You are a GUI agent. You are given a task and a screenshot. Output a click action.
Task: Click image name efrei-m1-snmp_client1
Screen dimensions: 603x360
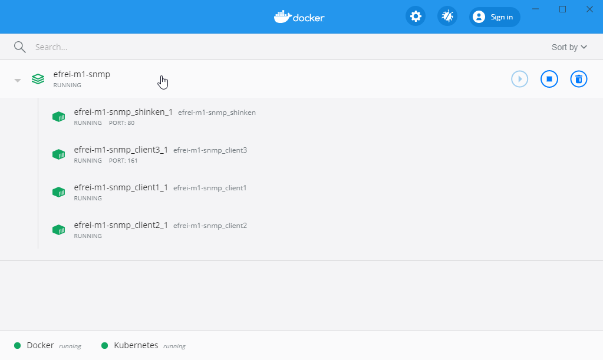coord(210,188)
